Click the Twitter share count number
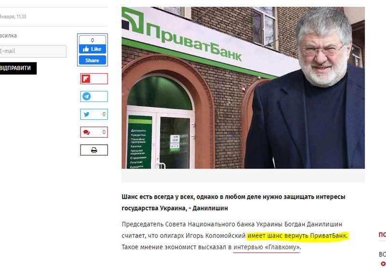The width and height of the screenshot is (386, 268). pyautogui.click(x=104, y=115)
